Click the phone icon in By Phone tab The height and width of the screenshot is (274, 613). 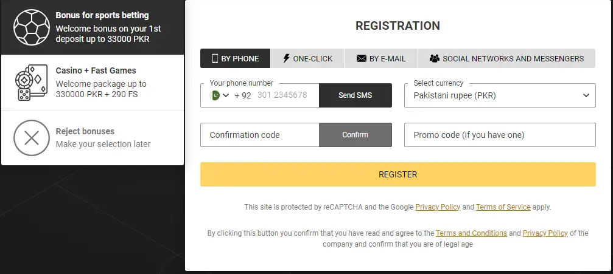point(215,59)
